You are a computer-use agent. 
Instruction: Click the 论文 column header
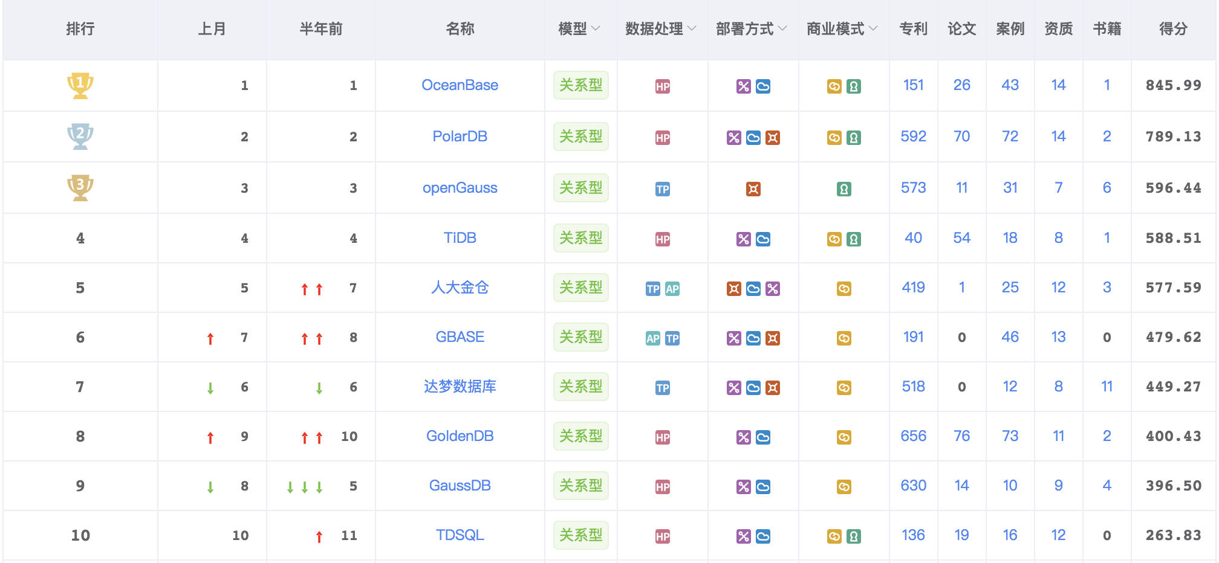pos(962,28)
